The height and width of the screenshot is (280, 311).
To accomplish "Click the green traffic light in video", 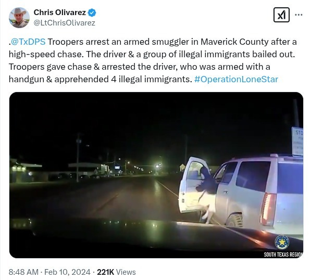I will 158,165.
